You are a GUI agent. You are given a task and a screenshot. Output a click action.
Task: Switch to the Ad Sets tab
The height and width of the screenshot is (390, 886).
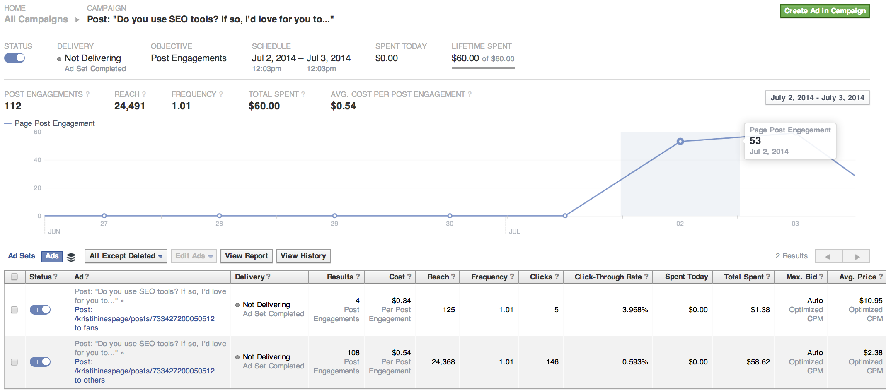tap(22, 256)
